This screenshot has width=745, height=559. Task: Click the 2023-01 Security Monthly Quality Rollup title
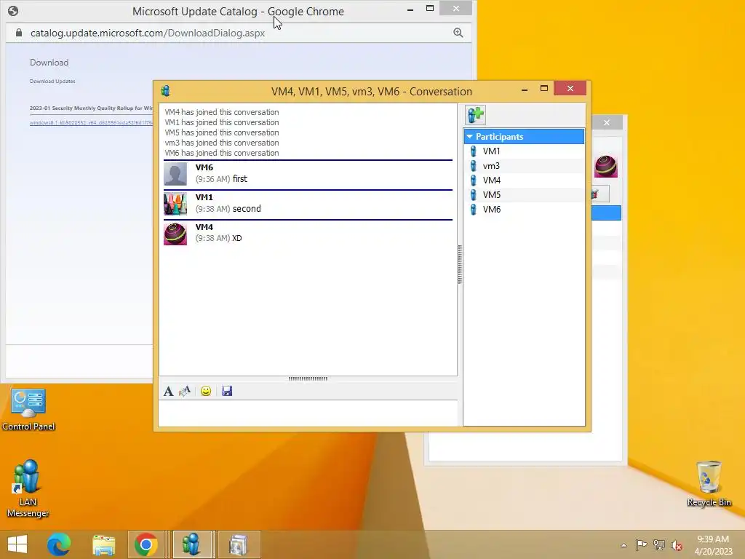(91, 108)
